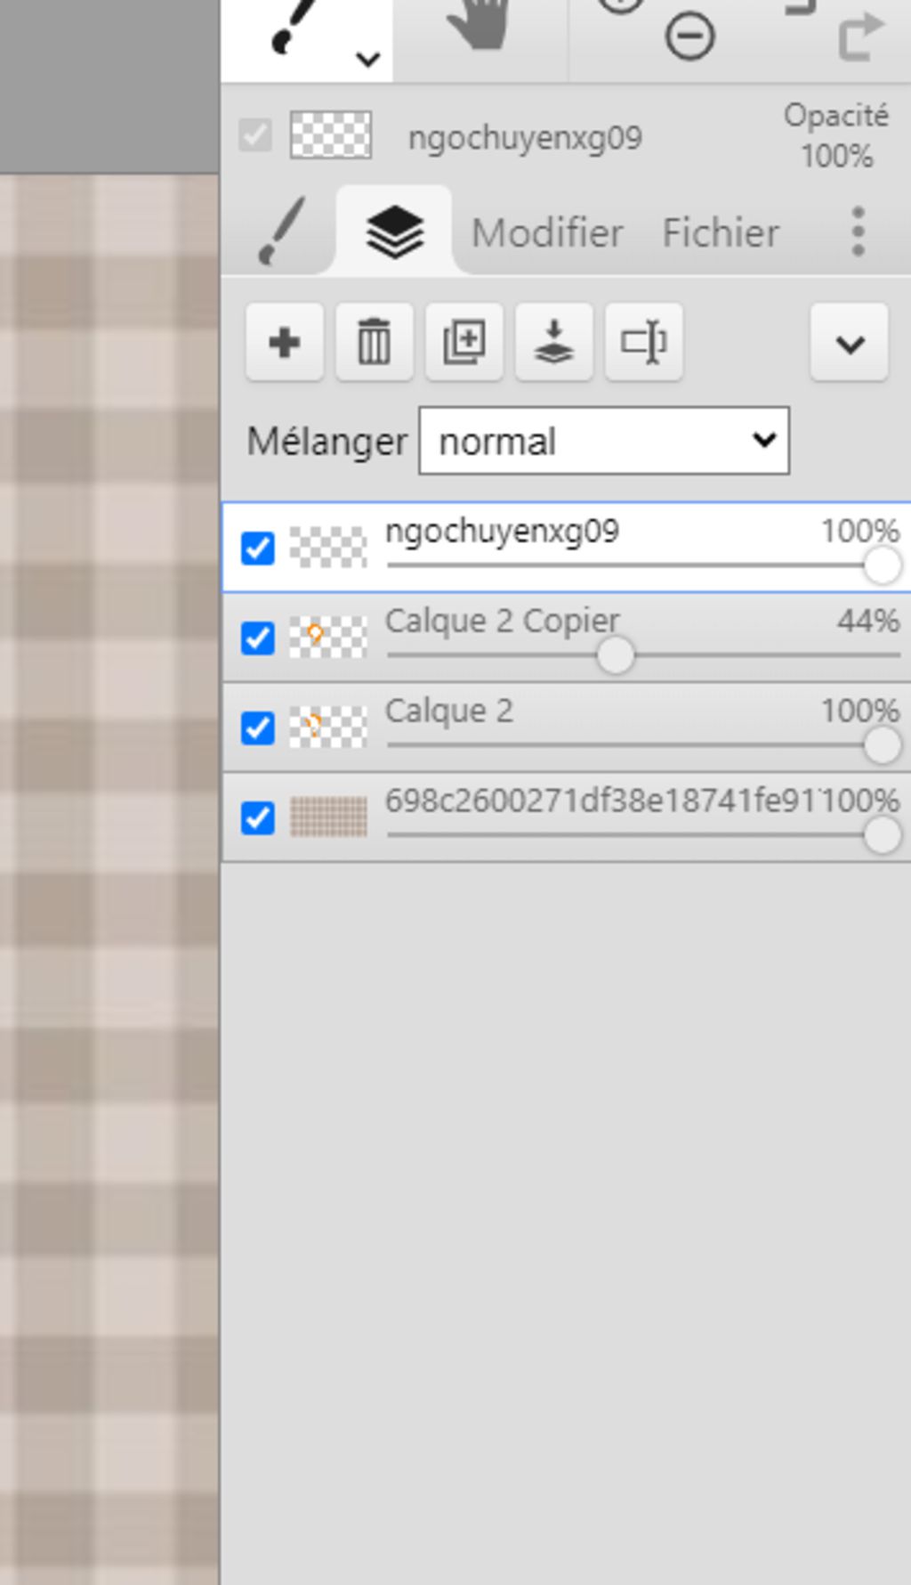Expand the brush tool selection chevron
This screenshot has width=911, height=1585.
click(367, 60)
